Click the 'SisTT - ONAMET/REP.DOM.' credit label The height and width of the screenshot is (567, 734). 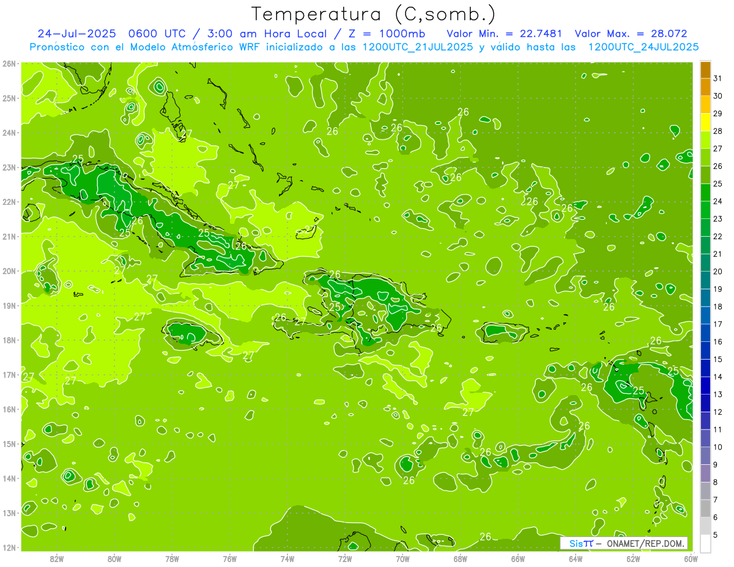pos(624,543)
